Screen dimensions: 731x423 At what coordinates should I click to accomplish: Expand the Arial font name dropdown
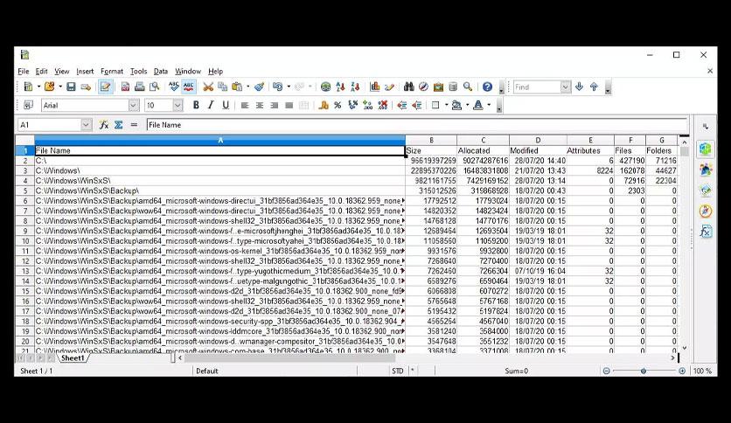click(x=134, y=105)
